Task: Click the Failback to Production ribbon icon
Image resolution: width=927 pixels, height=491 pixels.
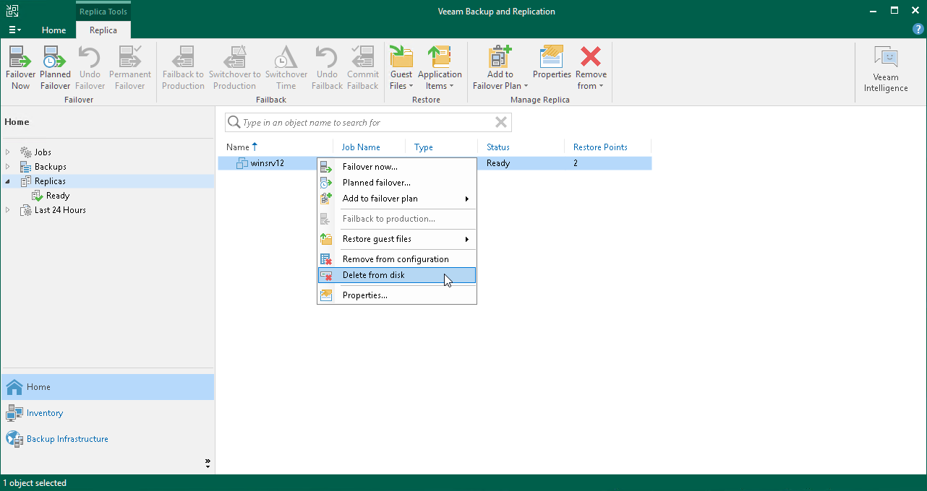Action: tap(183, 68)
